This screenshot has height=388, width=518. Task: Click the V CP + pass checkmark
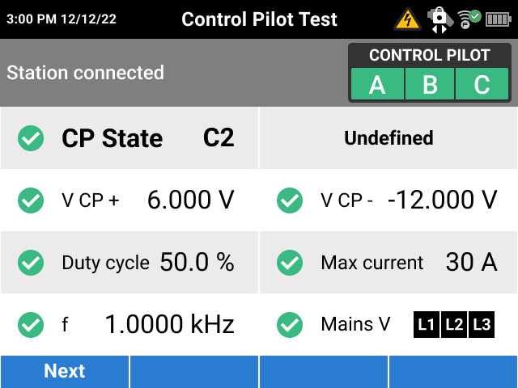[31, 200]
